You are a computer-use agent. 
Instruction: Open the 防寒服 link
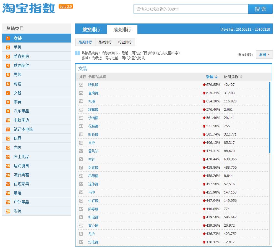tap(93, 209)
